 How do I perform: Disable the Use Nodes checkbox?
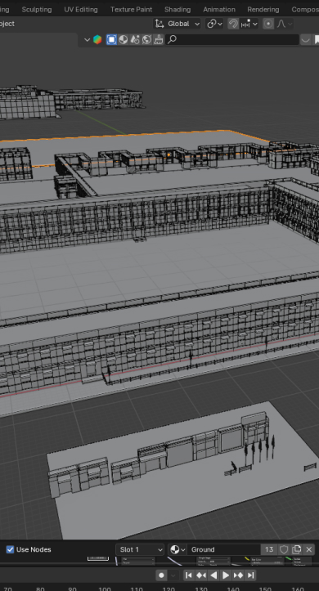point(10,549)
